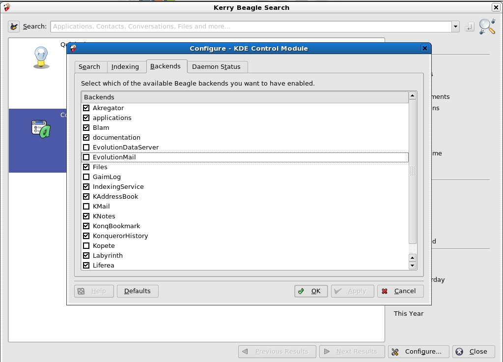Screen dimensions: 503x362
Task: Click the Configure... button in Kerry window
Action: (x=419, y=352)
